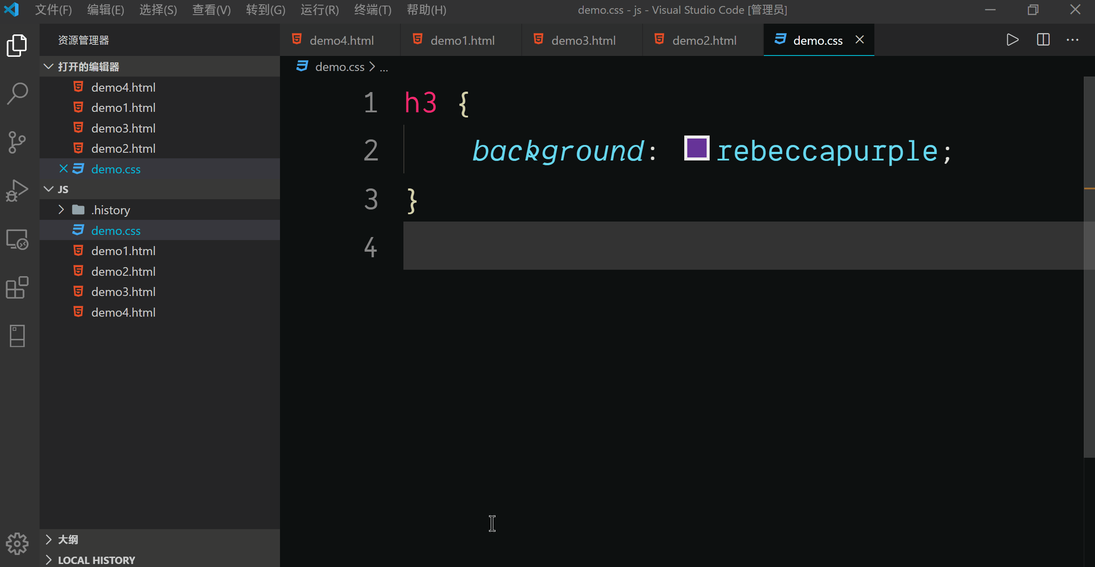Switch to the demo1.html editor tab
Viewport: 1095px width, 567px height.
[462, 40]
